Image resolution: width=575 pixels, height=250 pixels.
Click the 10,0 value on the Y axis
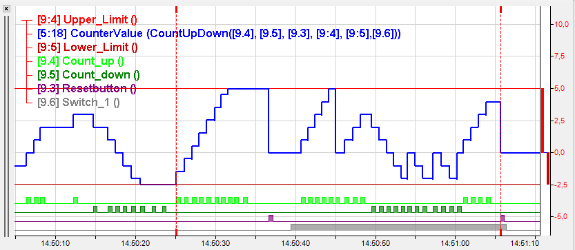click(x=561, y=25)
